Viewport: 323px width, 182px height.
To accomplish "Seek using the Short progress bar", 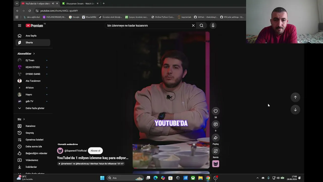I will (x=171, y=168).
